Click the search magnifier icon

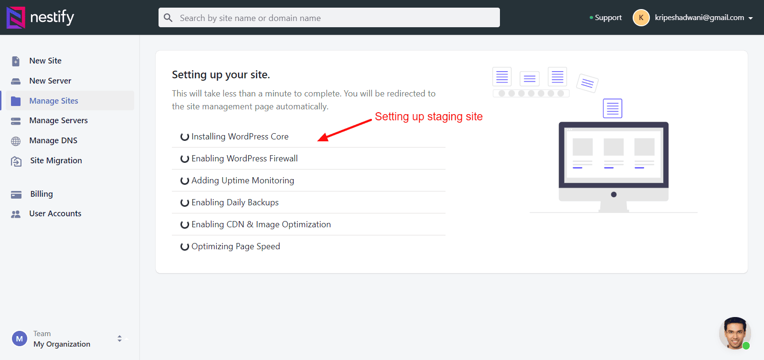[x=168, y=18]
